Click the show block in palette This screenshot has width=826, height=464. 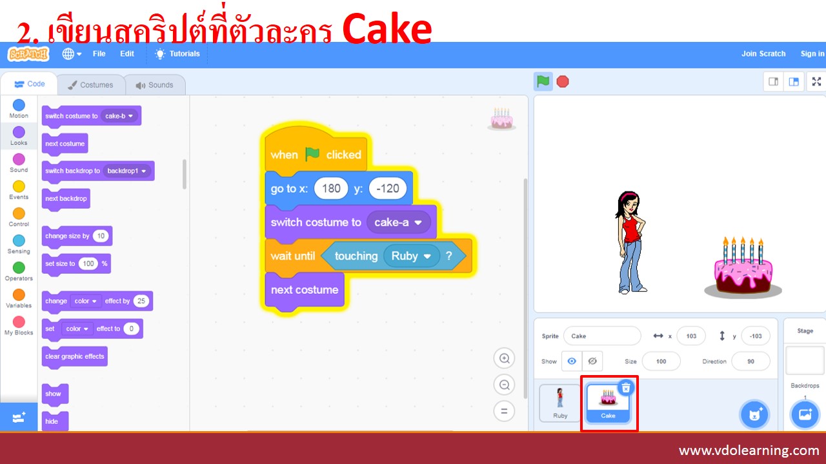(55, 394)
